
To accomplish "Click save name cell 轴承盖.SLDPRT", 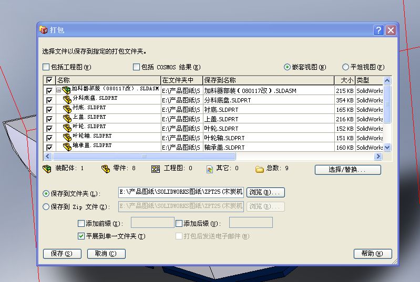I will (269, 147).
